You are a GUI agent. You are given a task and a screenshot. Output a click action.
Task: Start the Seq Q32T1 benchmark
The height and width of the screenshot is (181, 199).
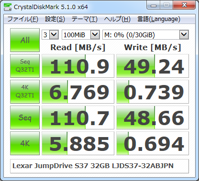(25, 66)
